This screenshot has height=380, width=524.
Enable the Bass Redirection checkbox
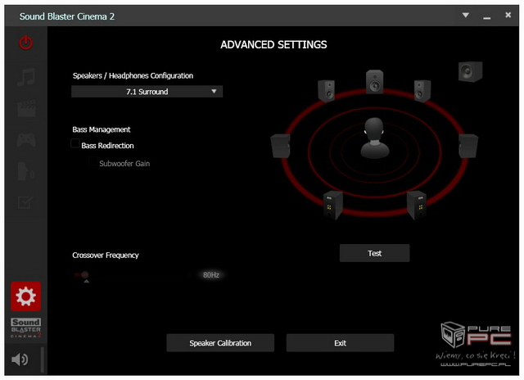[x=75, y=143]
